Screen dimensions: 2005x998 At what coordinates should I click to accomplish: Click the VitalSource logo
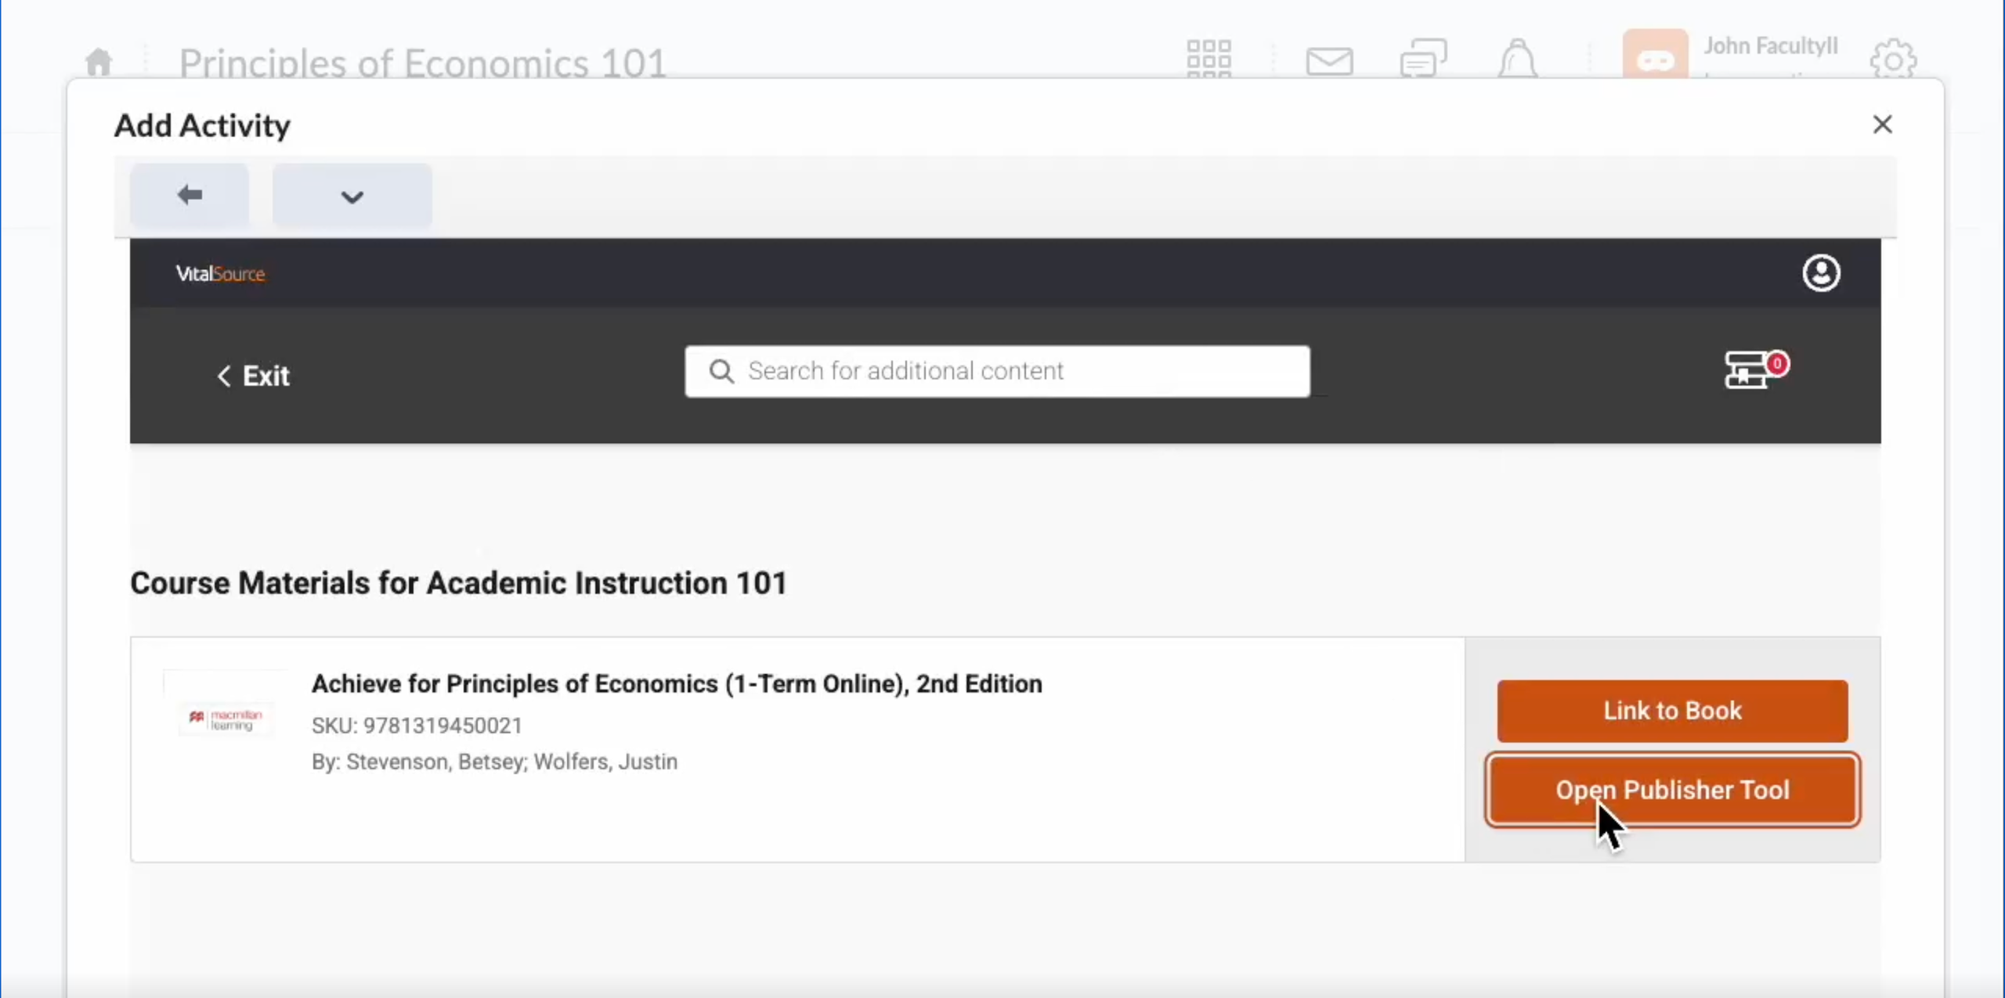pyautogui.click(x=220, y=274)
